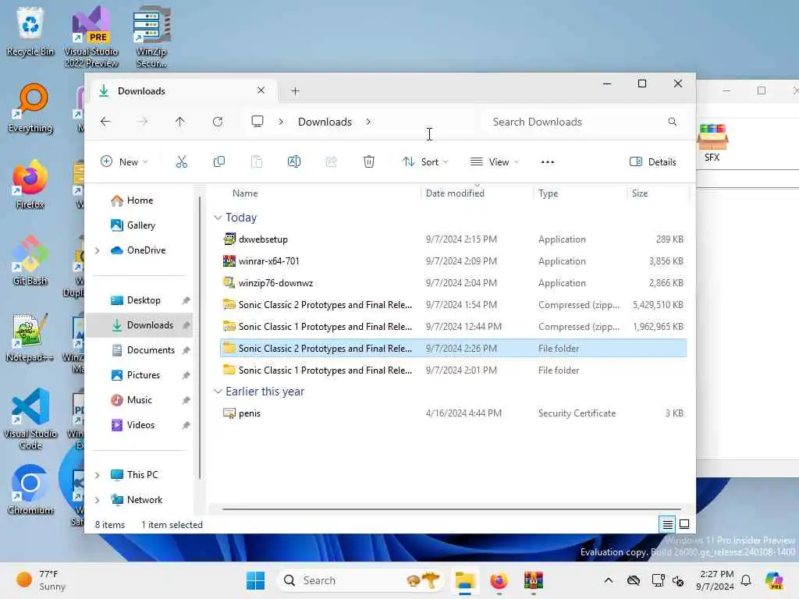Sort by the Type column header
Screen dimensions: 799x599
point(580,193)
